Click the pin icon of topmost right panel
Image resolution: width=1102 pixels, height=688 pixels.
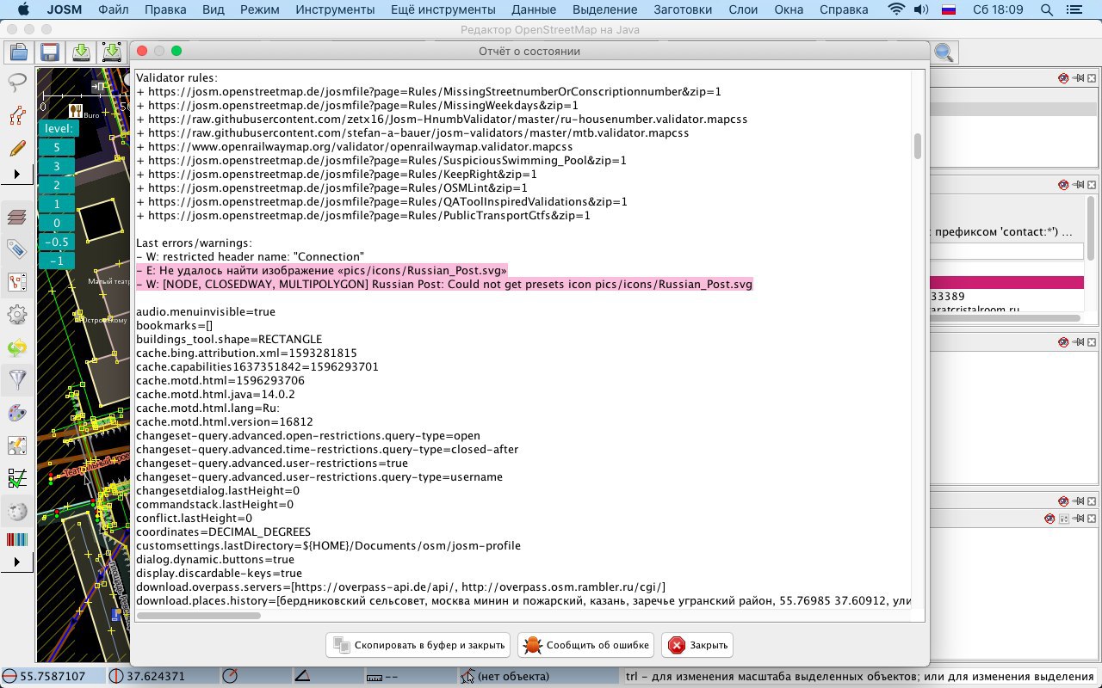click(x=1077, y=78)
